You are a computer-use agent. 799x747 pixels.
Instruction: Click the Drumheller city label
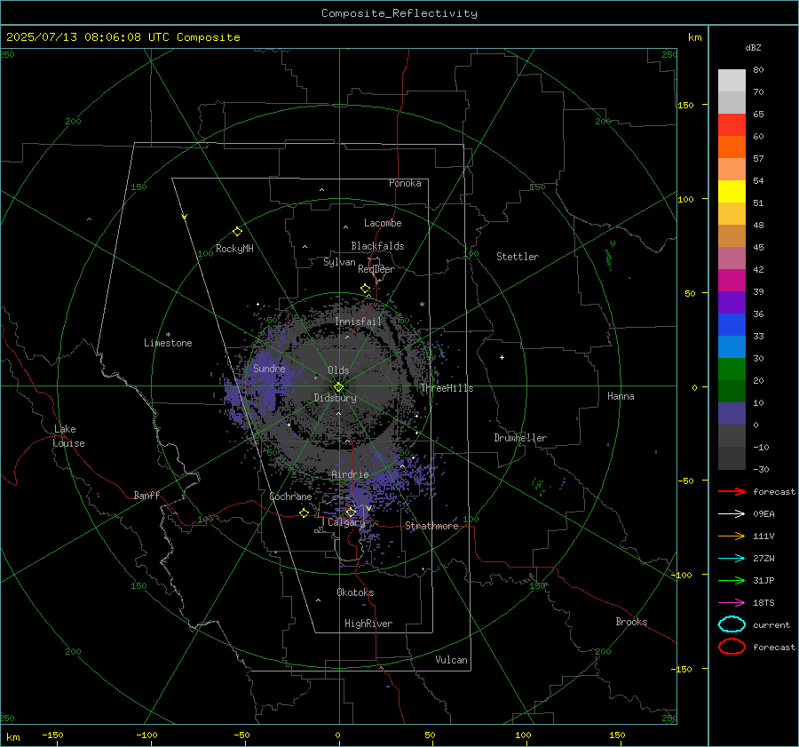pyautogui.click(x=520, y=438)
